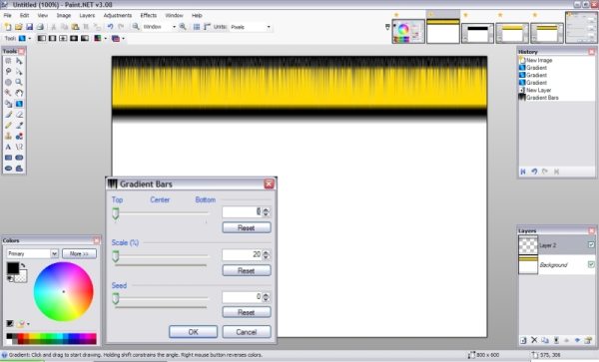Toggle visibility checkbox of Layer 2
The image size is (599, 362).
[591, 245]
